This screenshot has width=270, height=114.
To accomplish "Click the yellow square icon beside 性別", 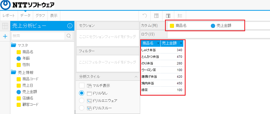I will pyautogui.click(x=19, y=65).
